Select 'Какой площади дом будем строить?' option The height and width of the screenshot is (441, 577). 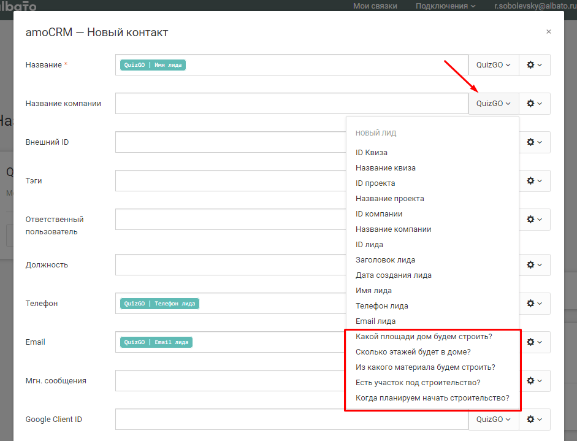(424, 337)
